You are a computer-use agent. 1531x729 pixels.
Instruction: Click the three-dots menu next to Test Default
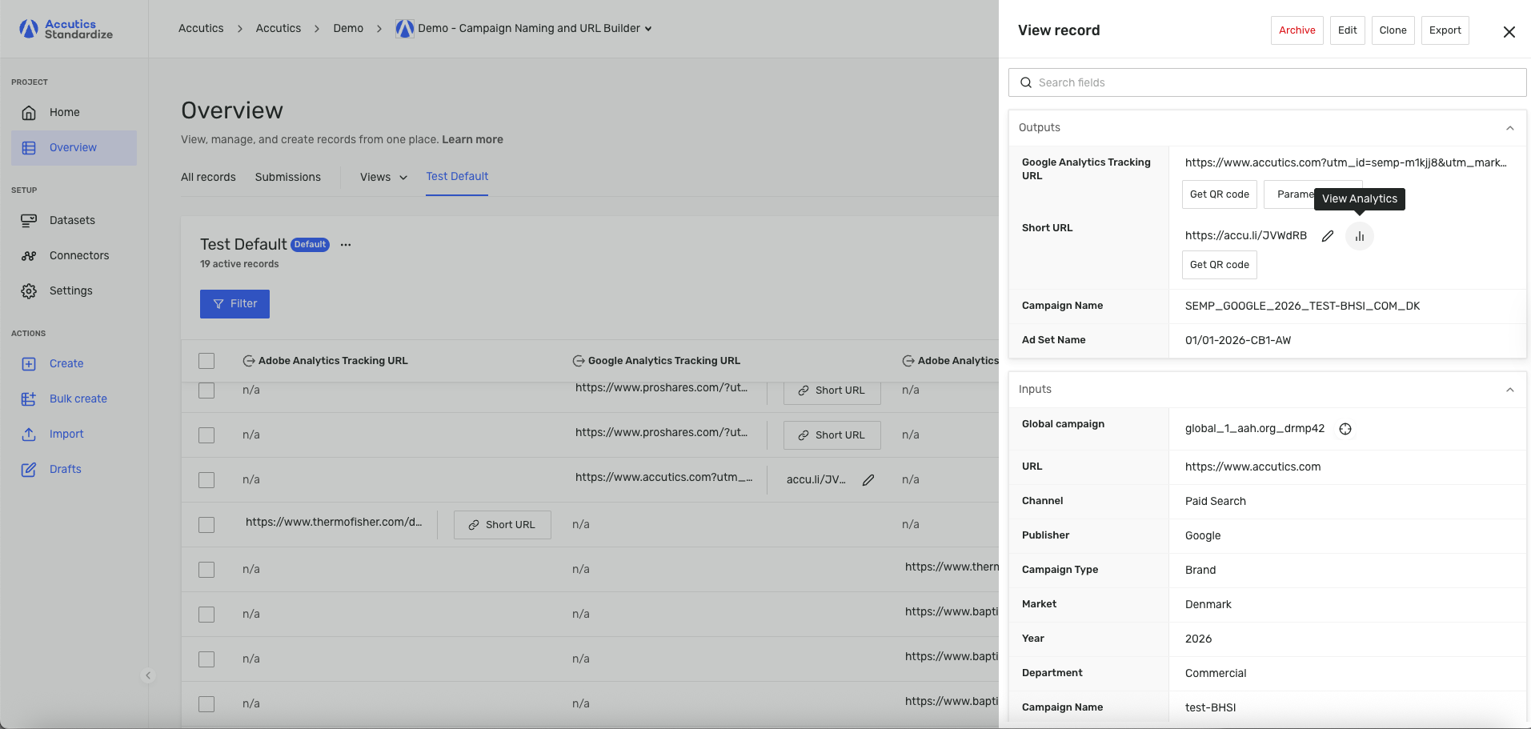346,245
